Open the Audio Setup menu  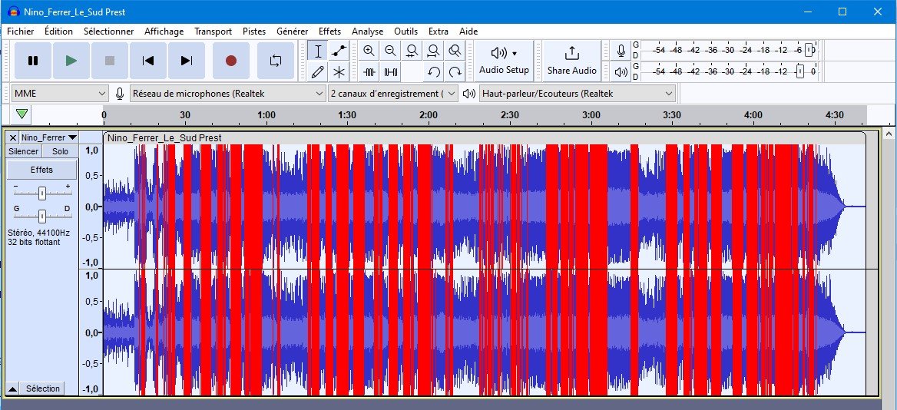click(504, 61)
